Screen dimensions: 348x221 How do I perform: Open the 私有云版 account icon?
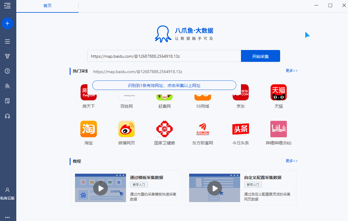tap(7, 190)
